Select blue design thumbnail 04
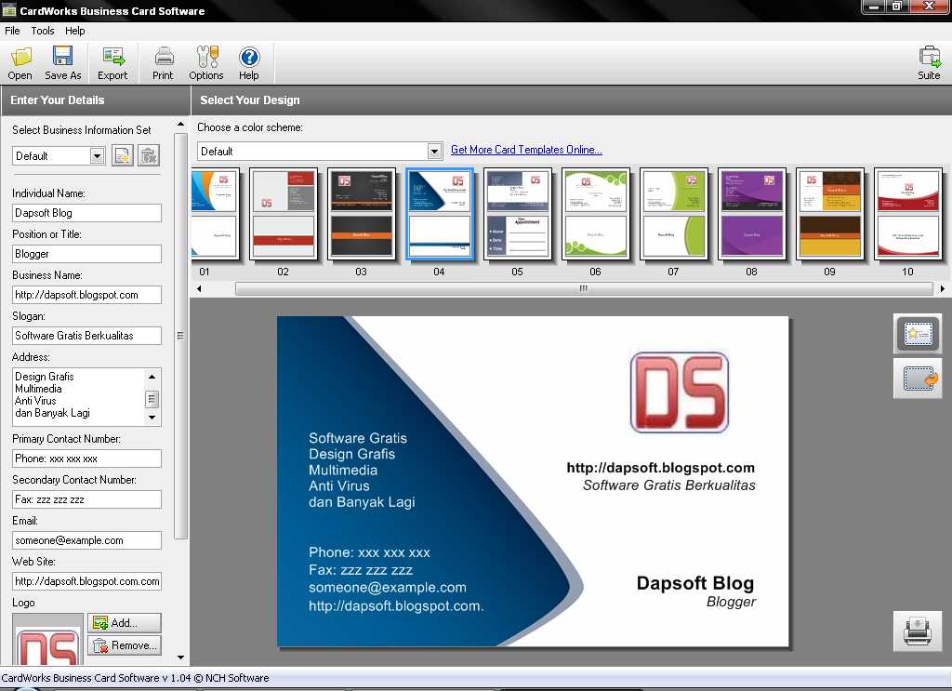952x691 pixels. click(x=440, y=214)
